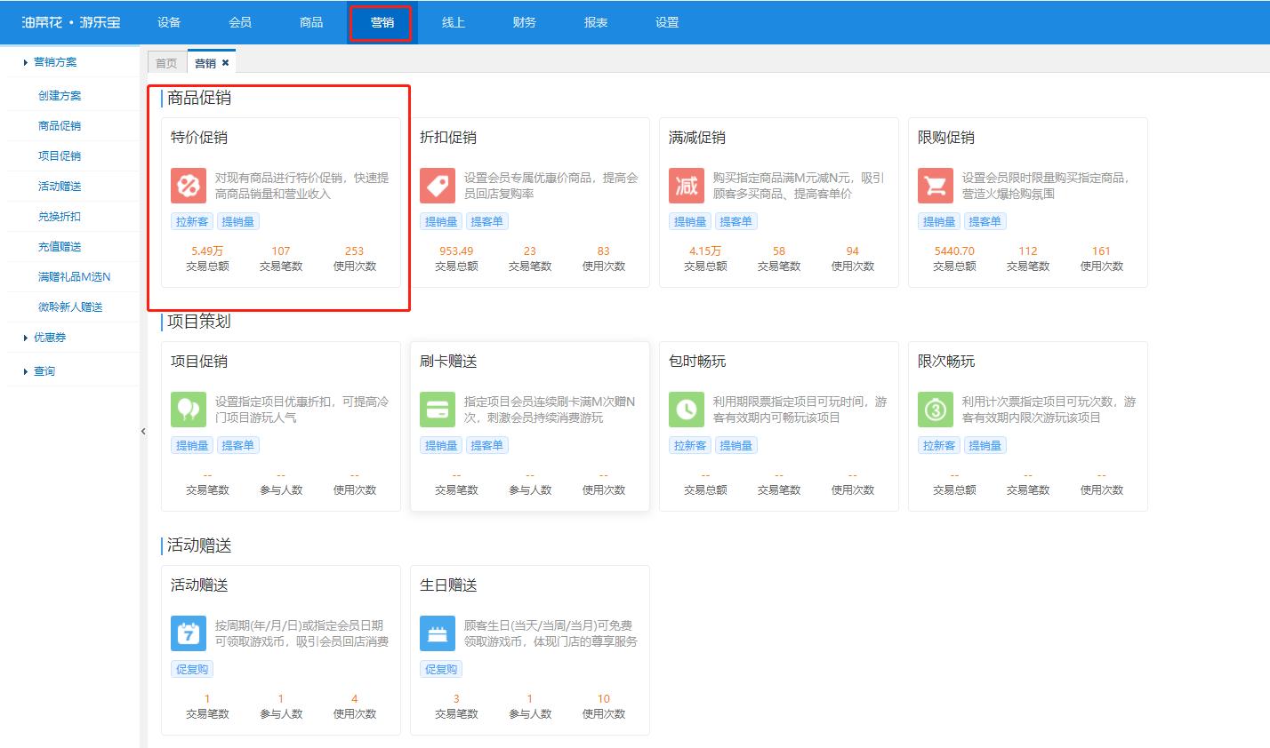
Task: Open the 财务 top menu
Action: [525, 22]
